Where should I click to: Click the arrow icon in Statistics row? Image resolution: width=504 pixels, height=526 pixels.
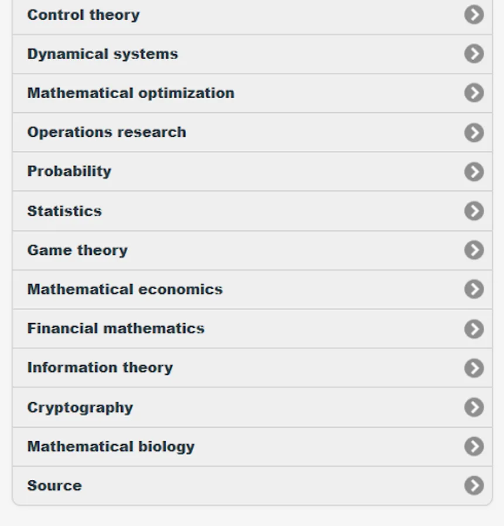click(474, 211)
